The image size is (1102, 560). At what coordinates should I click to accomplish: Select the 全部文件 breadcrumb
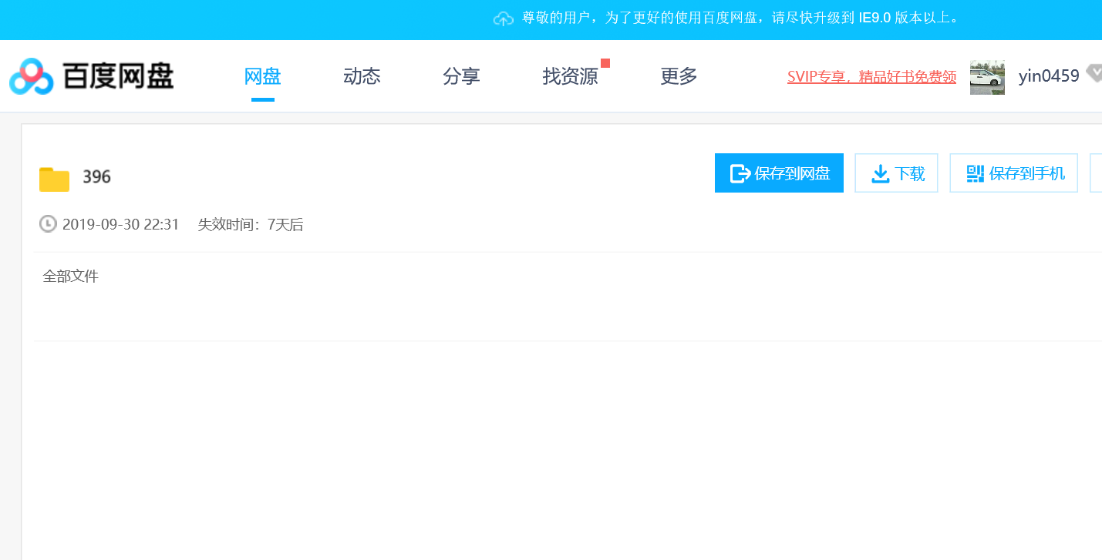pos(71,277)
